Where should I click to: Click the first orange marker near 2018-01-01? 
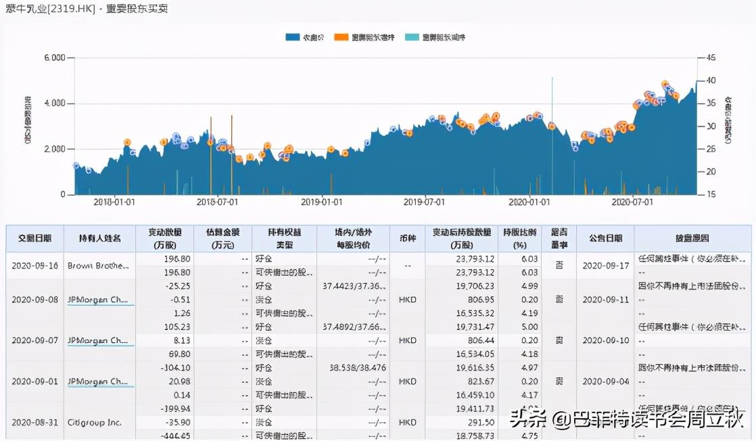coord(127,143)
